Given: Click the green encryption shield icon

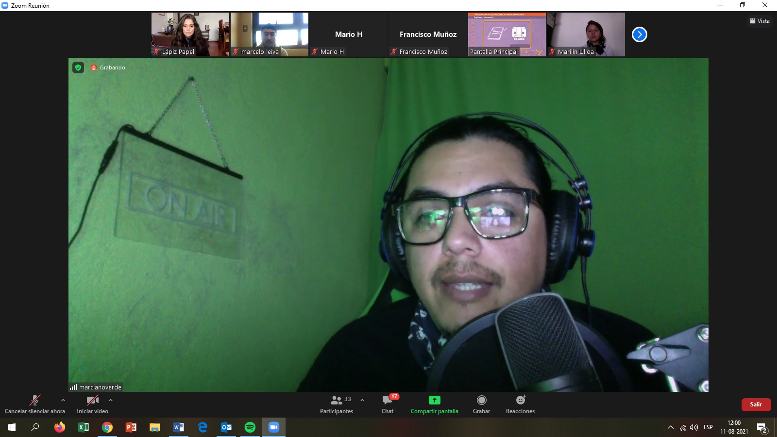Looking at the screenshot, I should click(x=78, y=67).
